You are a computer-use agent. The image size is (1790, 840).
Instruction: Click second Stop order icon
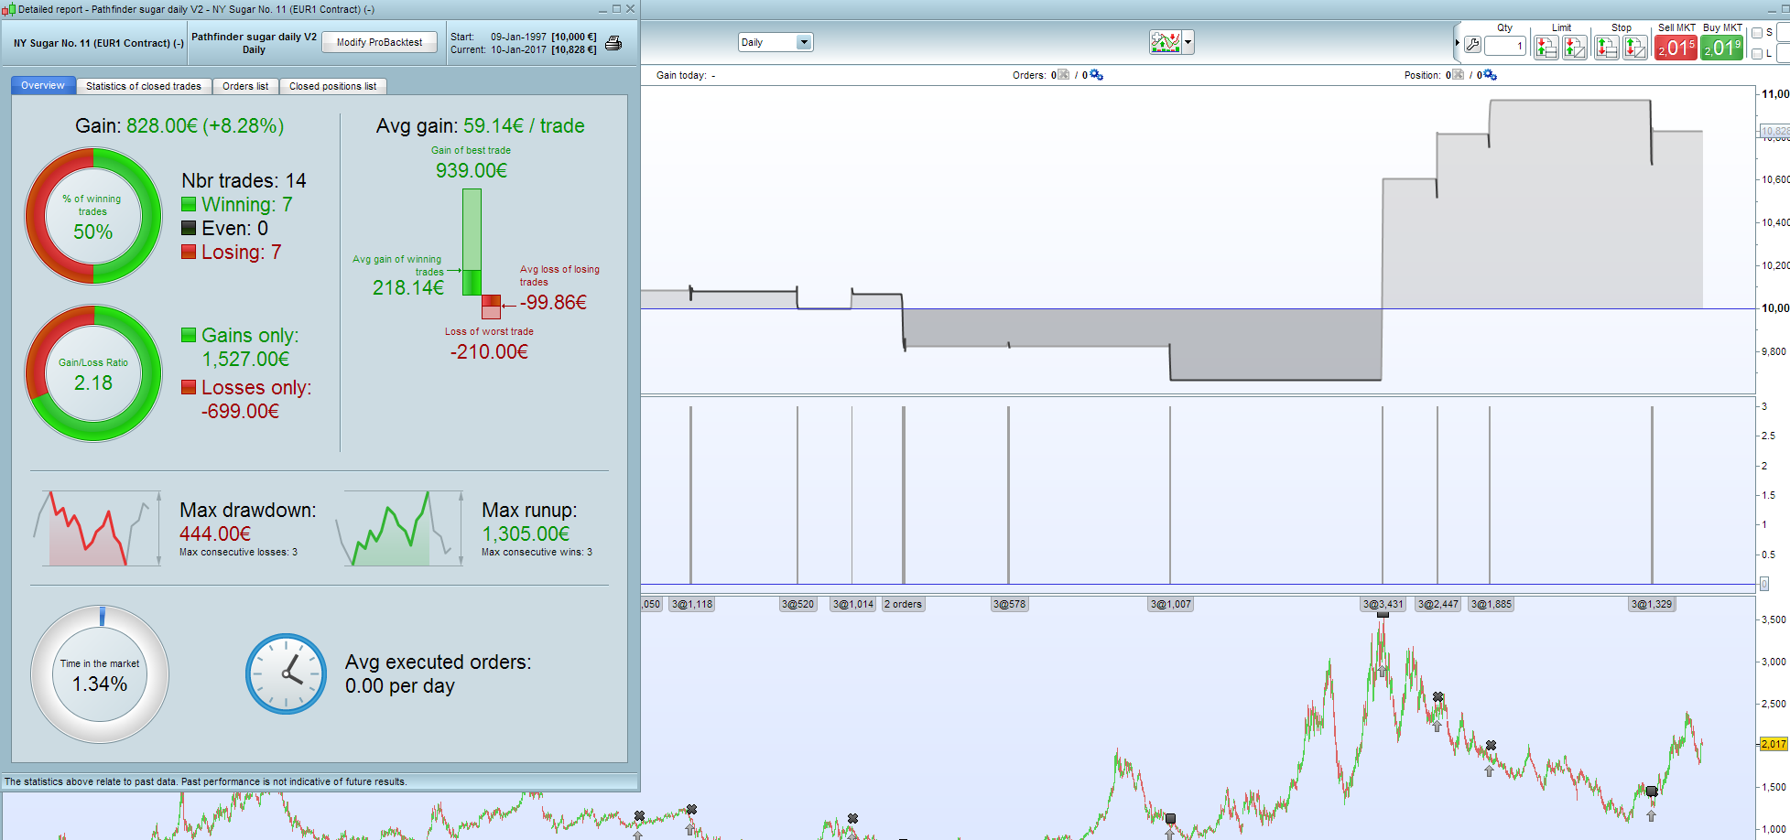pos(1635,48)
